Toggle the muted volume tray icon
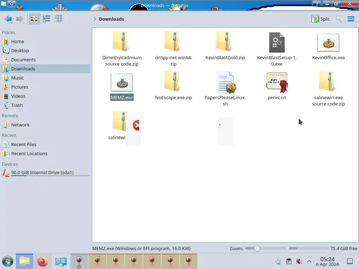The height and width of the screenshot is (269, 359). click(299, 261)
